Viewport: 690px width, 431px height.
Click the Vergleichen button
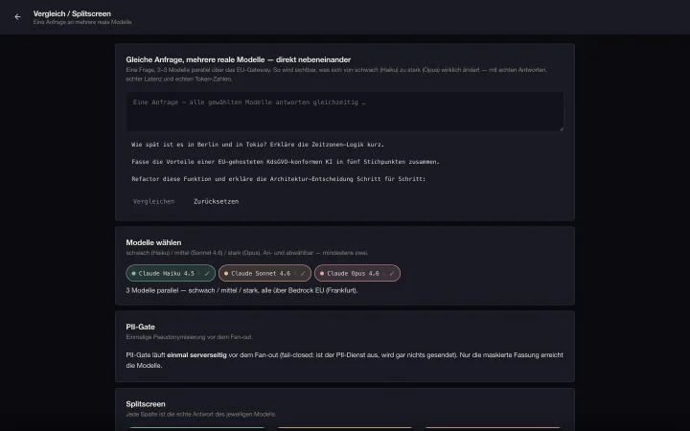click(153, 201)
